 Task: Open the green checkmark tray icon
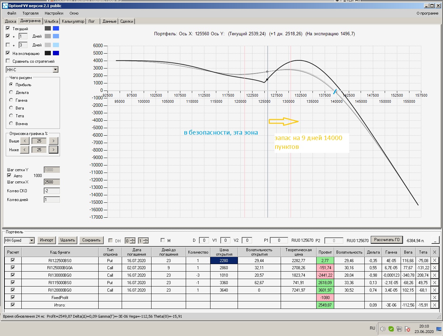click(391, 329)
